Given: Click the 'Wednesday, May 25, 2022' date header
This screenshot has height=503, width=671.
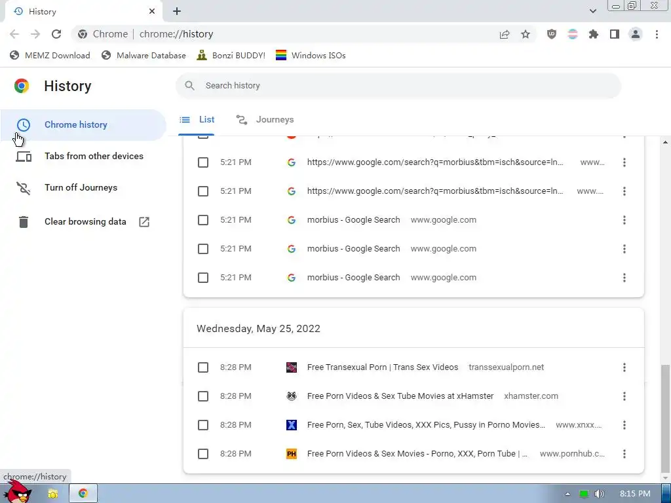Looking at the screenshot, I should coord(258,329).
